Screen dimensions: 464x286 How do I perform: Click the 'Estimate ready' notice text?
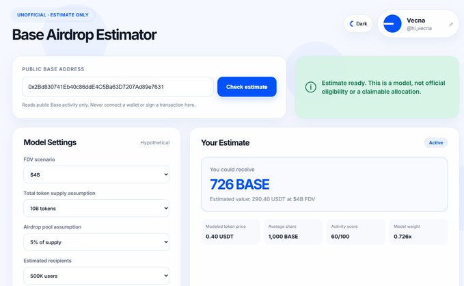383,87
